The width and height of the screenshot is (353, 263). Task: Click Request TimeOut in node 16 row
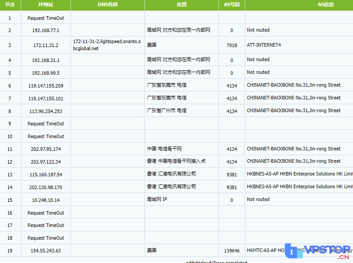click(46, 213)
